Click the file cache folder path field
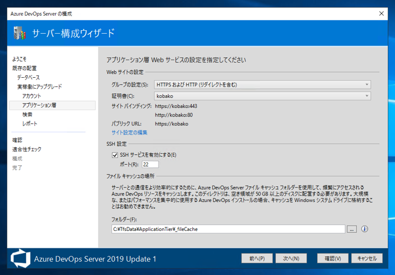The height and width of the screenshot is (275, 395). [228, 229]
